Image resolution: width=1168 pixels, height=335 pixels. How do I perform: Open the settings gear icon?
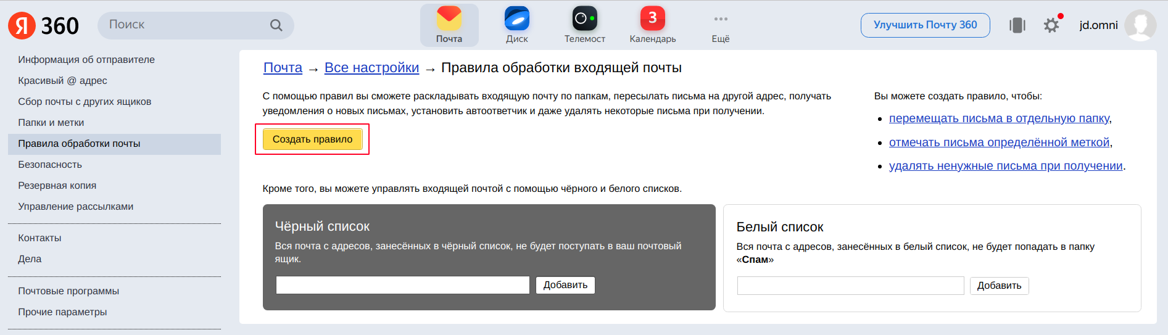pos(1051,25)
